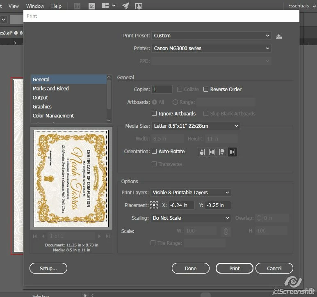Go to next preview page
The height and width of the screenshot is (297, 317).
click(x=99, y=236)
